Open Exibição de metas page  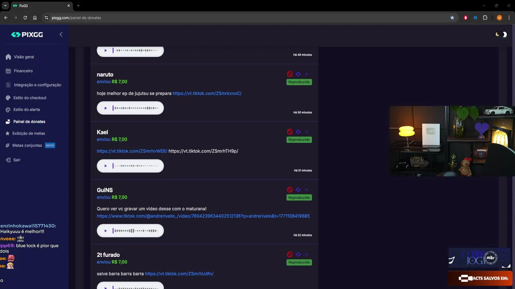25,133
